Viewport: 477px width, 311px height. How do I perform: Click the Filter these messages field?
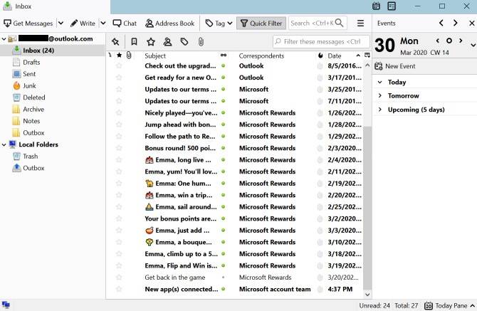322,42
